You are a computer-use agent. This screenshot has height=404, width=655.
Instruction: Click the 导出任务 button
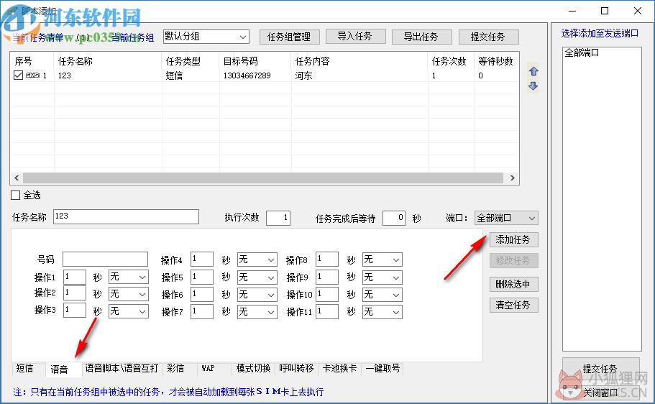pos(421,37)
